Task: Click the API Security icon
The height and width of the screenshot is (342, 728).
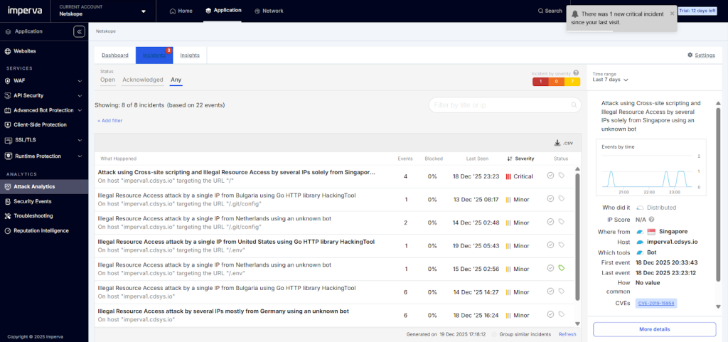Action: (x=8, y=95)
